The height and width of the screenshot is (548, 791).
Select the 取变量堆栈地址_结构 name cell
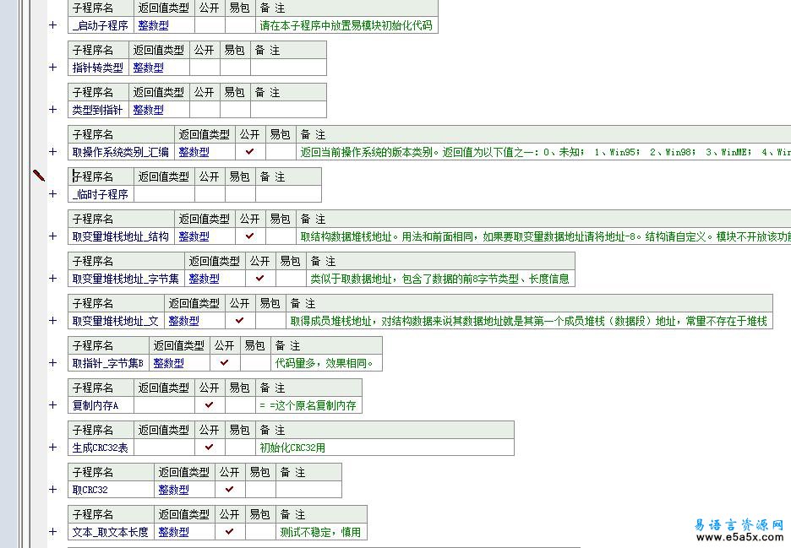[x=121, y=236]
